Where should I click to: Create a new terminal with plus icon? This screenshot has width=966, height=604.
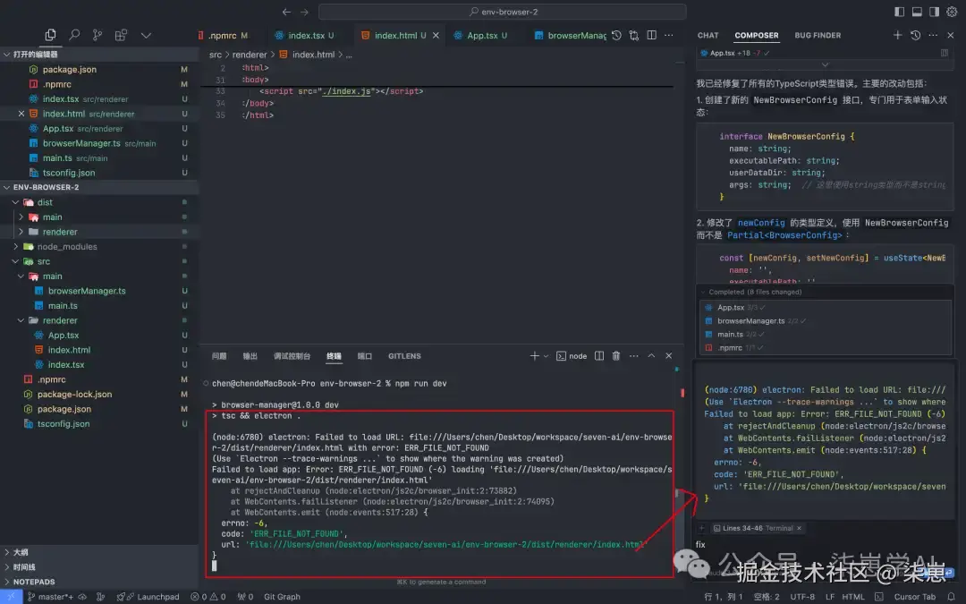(534, 355)
